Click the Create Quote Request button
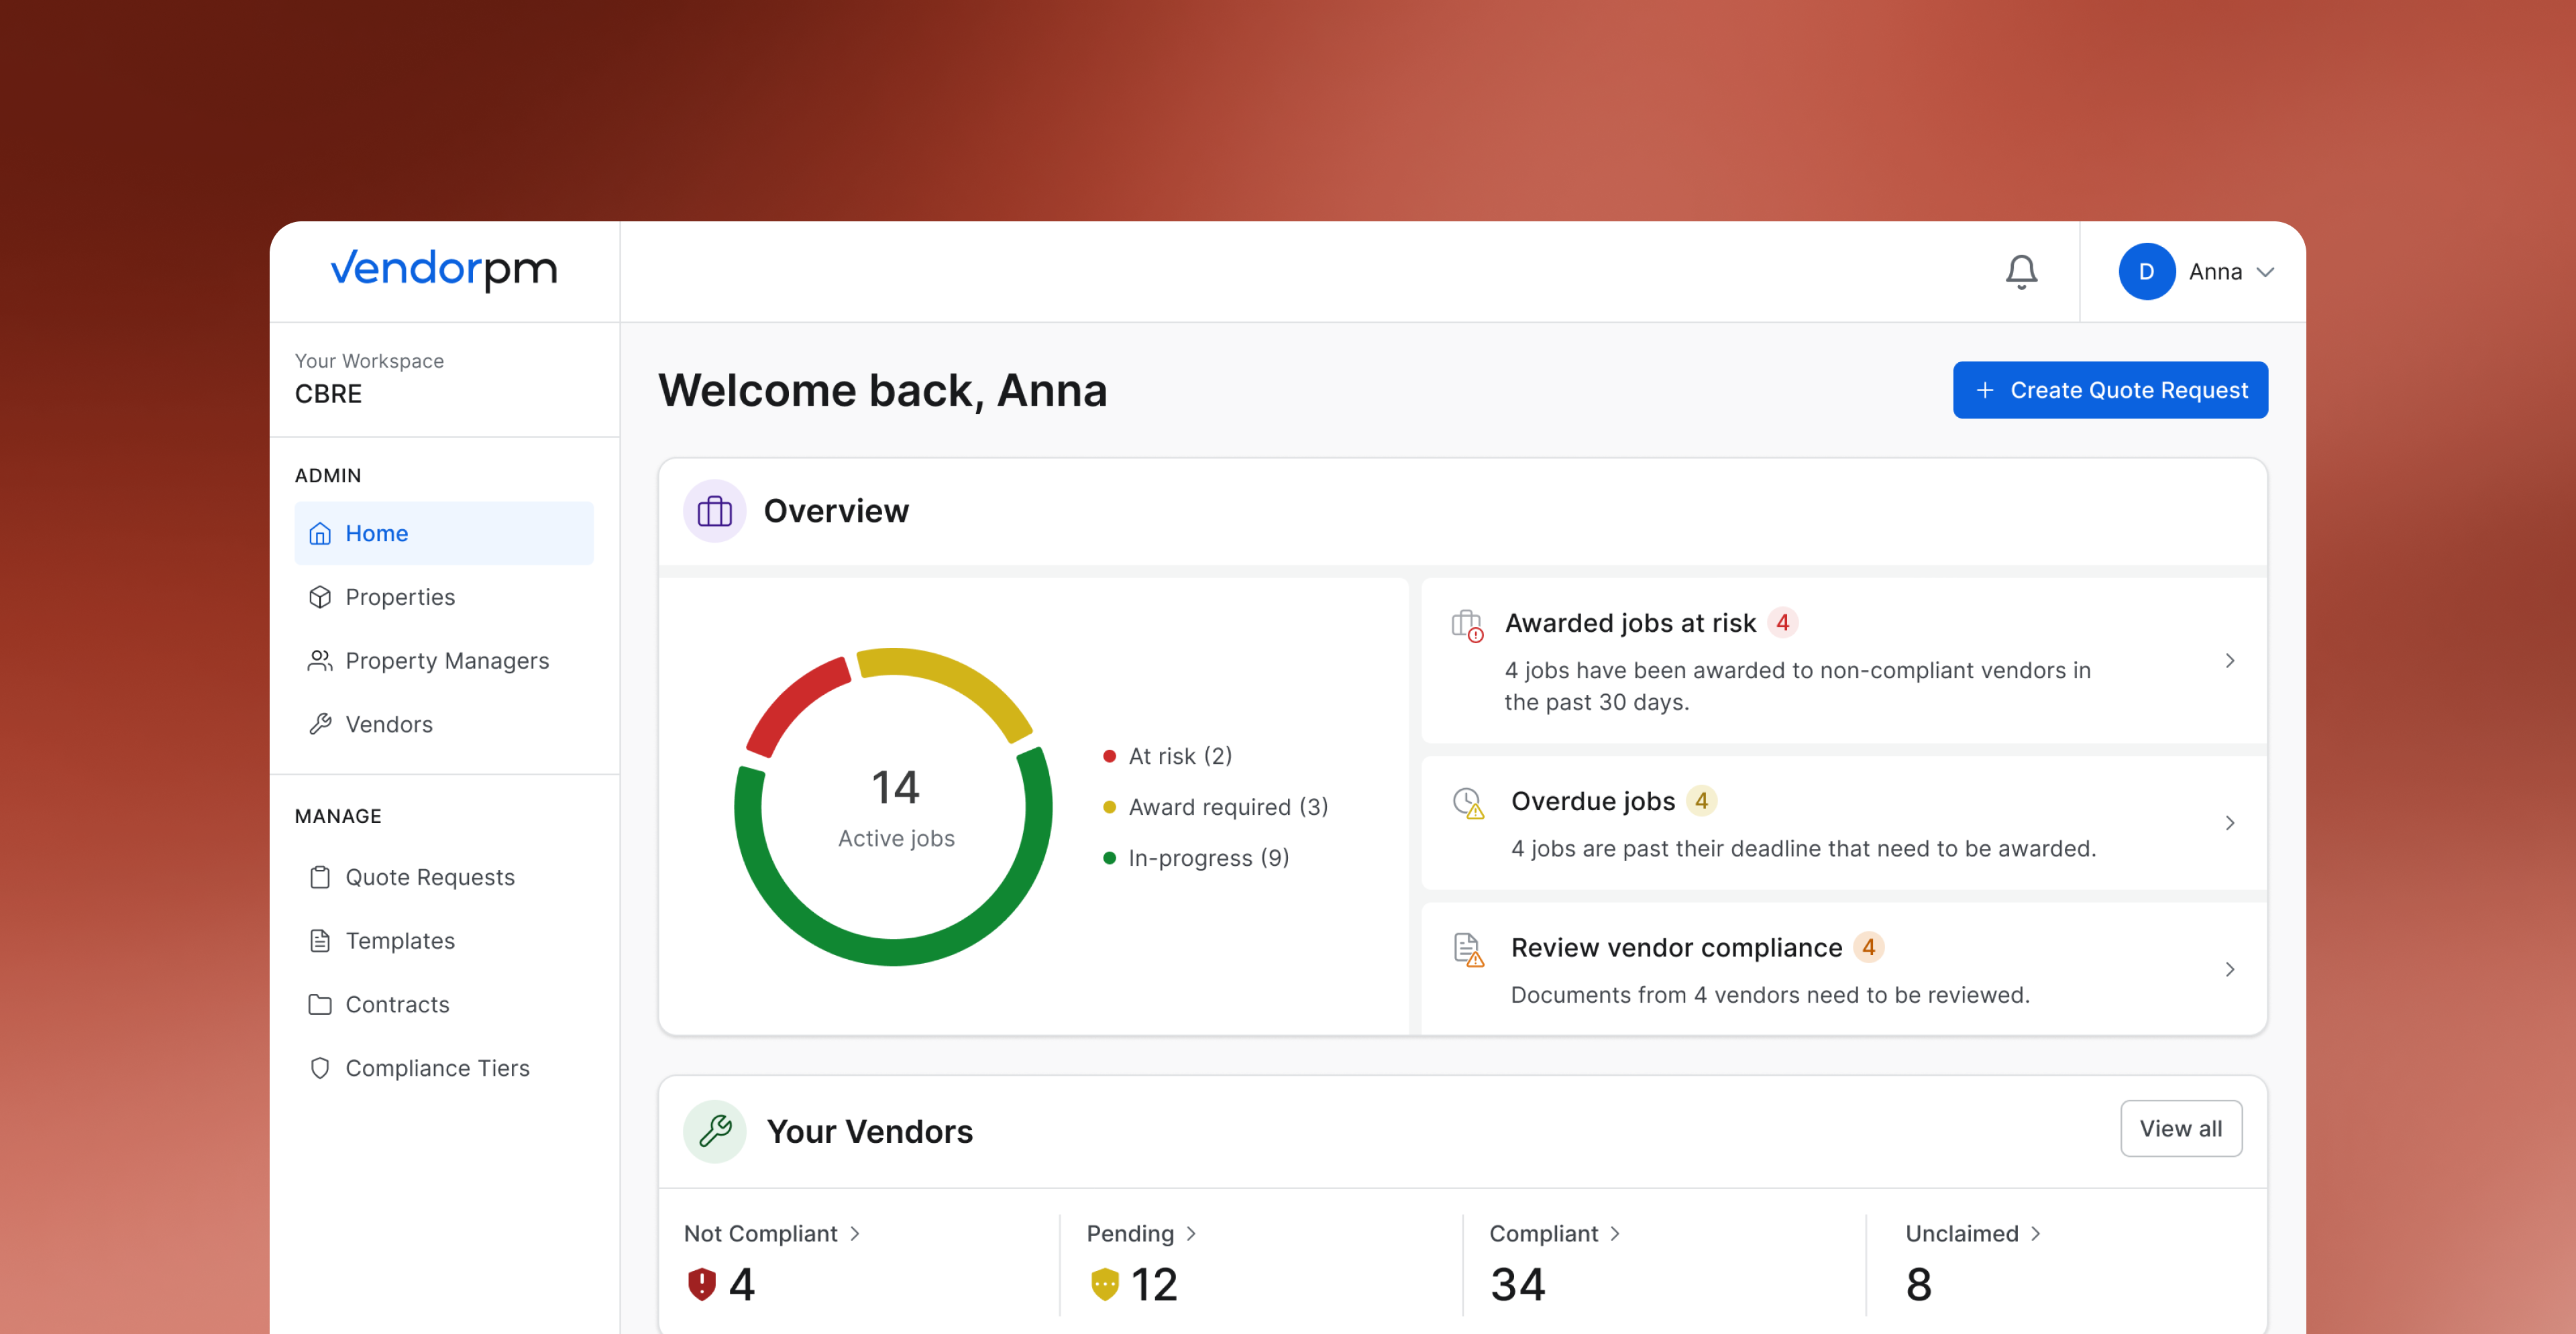2576x1334 pixels. click(2110, 390)
